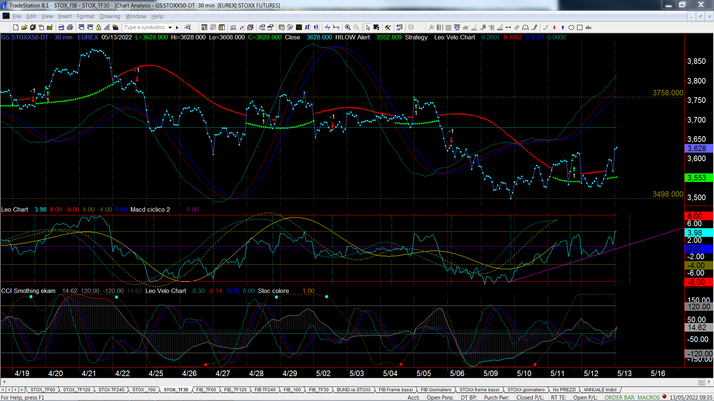Switch to the FIB_TF60 tab
714x401 pixels.
tap(206, 389)
